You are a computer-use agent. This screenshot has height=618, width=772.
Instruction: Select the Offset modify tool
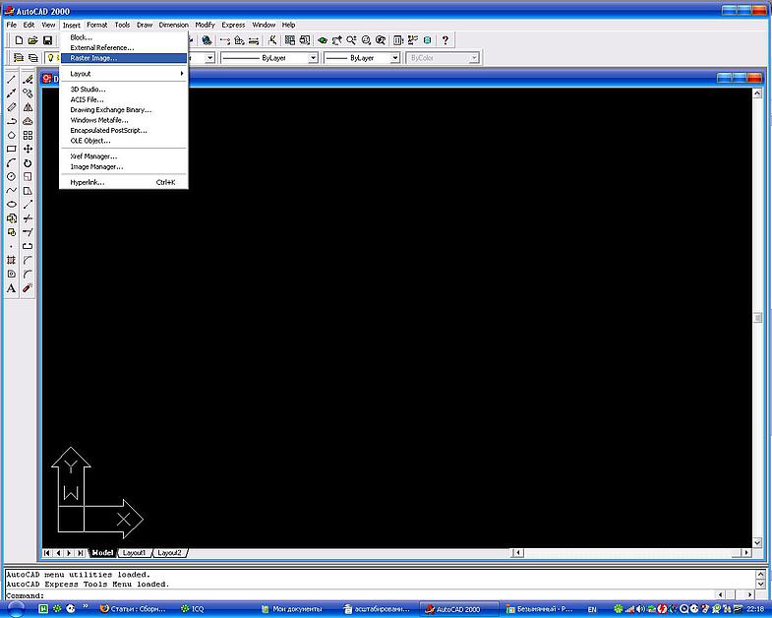29,121
